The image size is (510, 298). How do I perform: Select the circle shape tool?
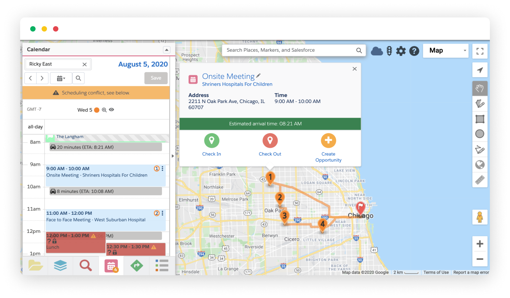[x=480, y=134]
